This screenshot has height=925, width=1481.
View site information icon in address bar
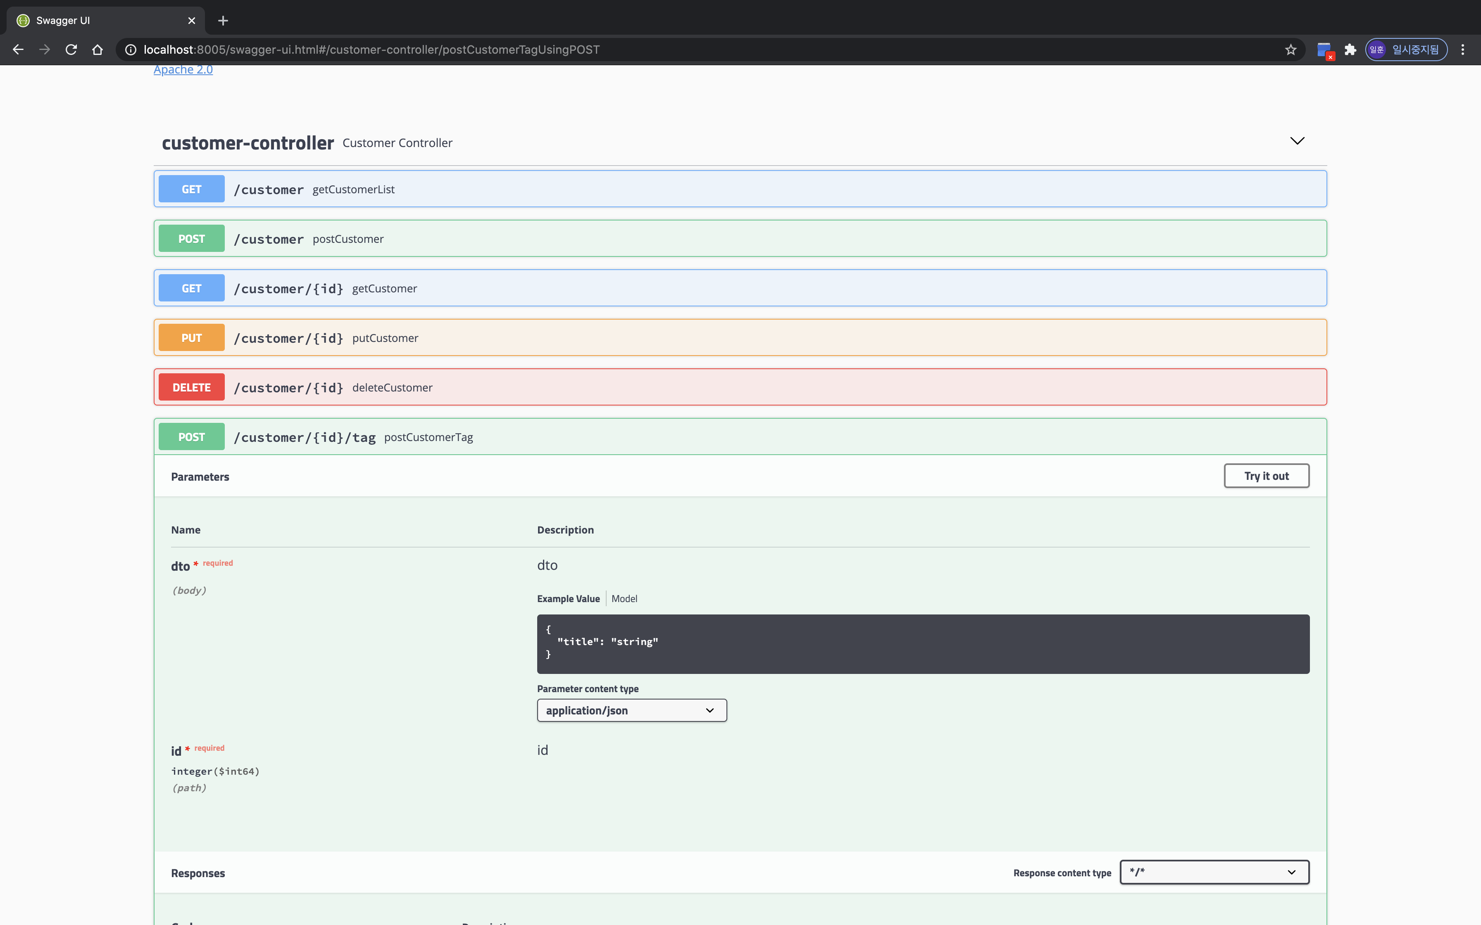(130, 50)
